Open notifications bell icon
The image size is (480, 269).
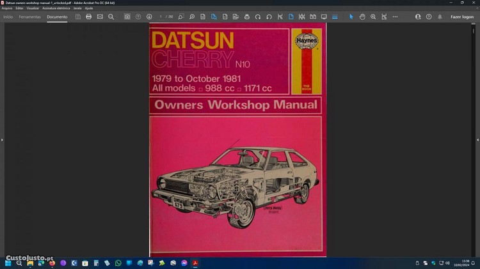point(440,17)
